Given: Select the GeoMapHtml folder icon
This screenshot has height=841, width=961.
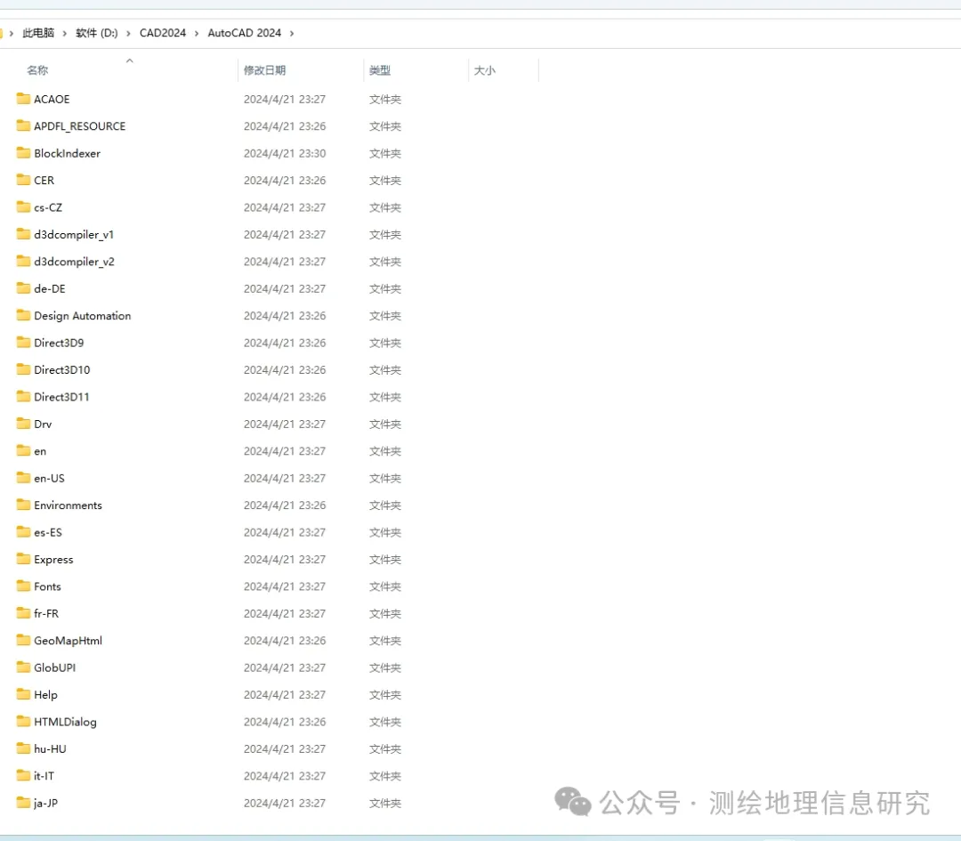Looking at the screenshot, I should 23,640.
